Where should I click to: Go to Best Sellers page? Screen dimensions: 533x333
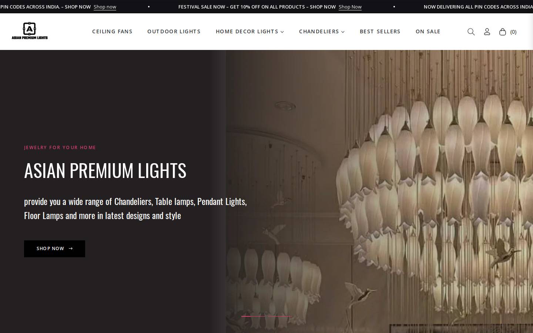point(380,31)
